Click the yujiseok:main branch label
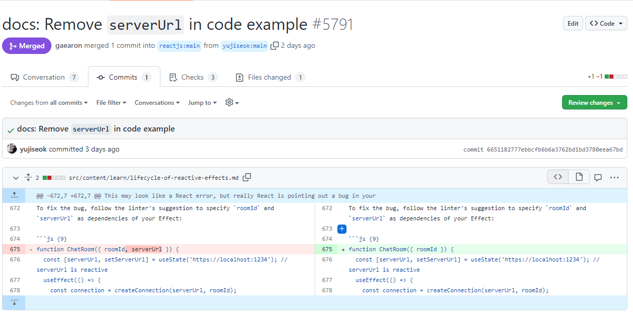This screenshot has width=633, height=319. coord(245,46)
